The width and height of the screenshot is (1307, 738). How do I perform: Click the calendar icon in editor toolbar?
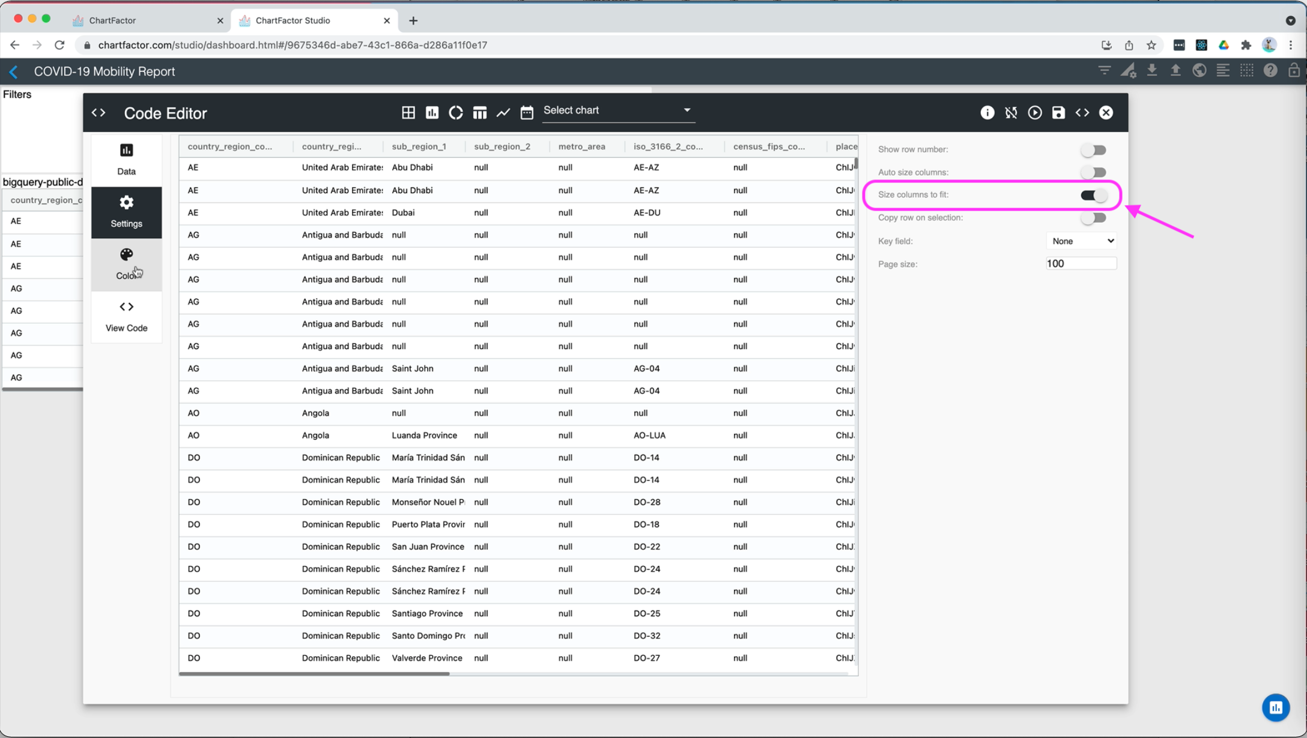tap(527, 113)
